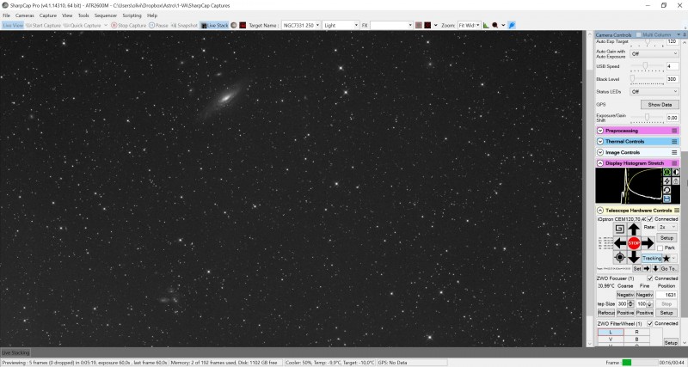Open the Display Histogram Stretch panel menu icon
The width and height of the screenshot is (688, 367).
click(x=674, y=163)
